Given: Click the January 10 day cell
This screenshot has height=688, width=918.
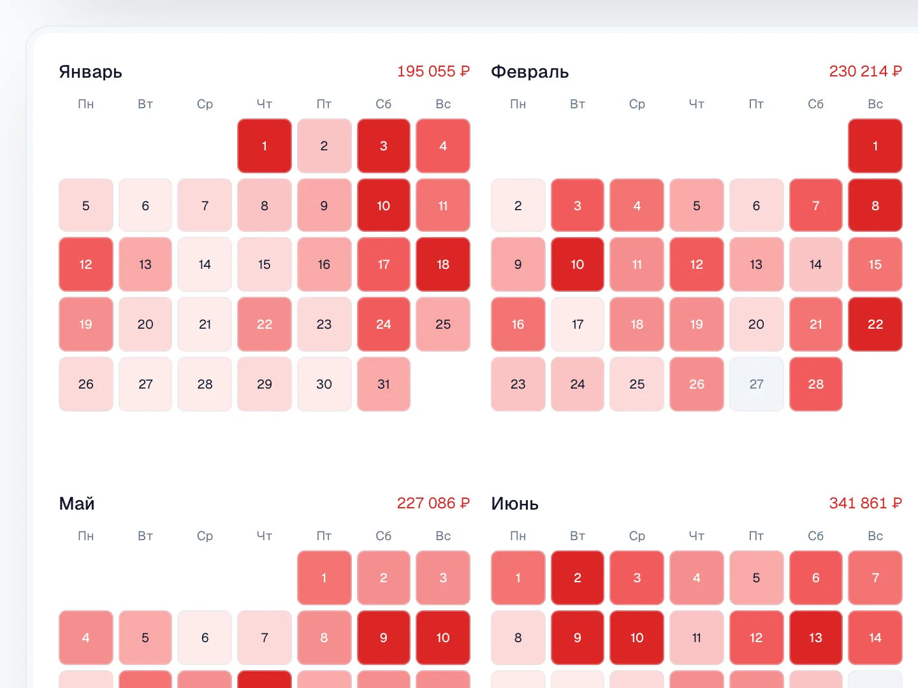Looking at the screenshot, I should tap(383, 206).
